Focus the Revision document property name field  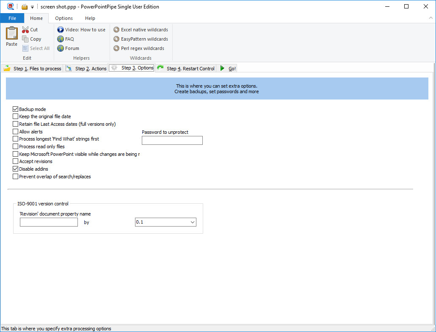click(x=49, y=222)
